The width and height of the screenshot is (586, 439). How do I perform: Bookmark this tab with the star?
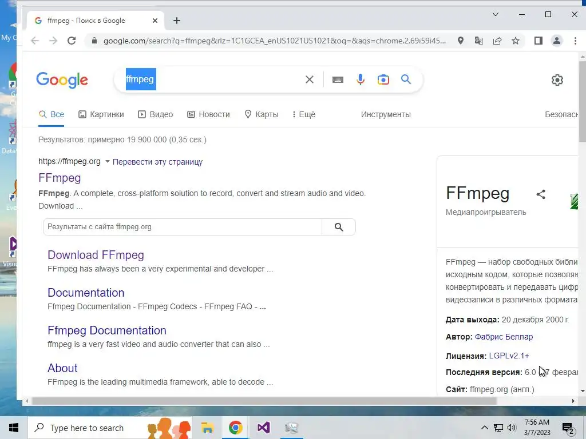point(516,41)
